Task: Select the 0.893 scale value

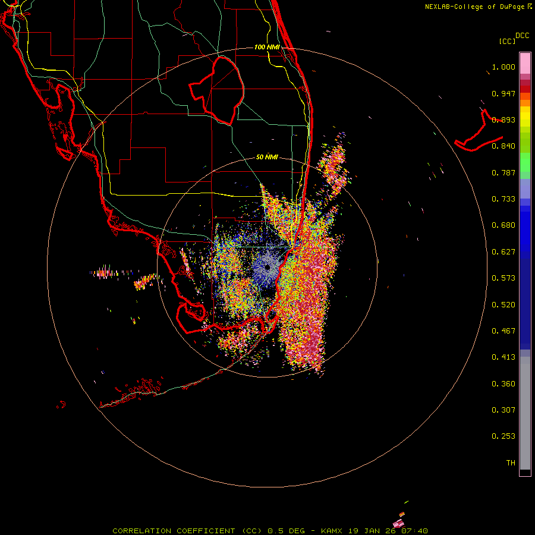Action: pos(503,119)
